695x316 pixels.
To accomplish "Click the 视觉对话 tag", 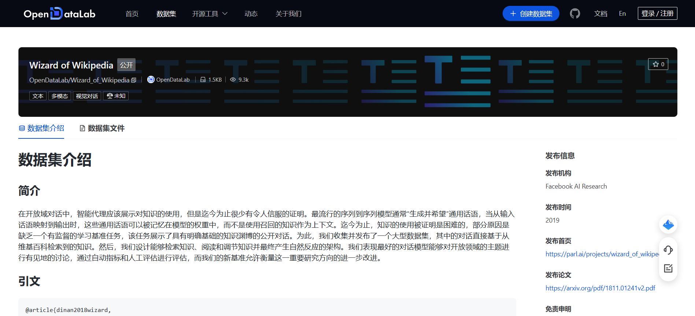I will pos(87,96).
